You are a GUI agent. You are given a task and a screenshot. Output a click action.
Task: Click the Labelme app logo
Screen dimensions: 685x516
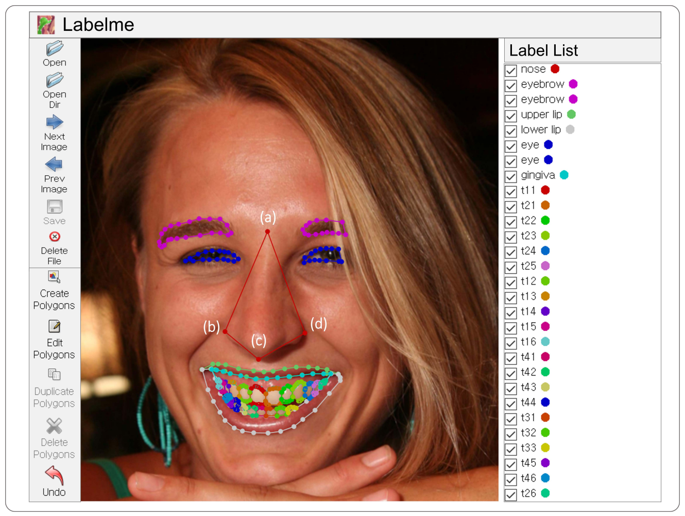click(x=46, y=25)
